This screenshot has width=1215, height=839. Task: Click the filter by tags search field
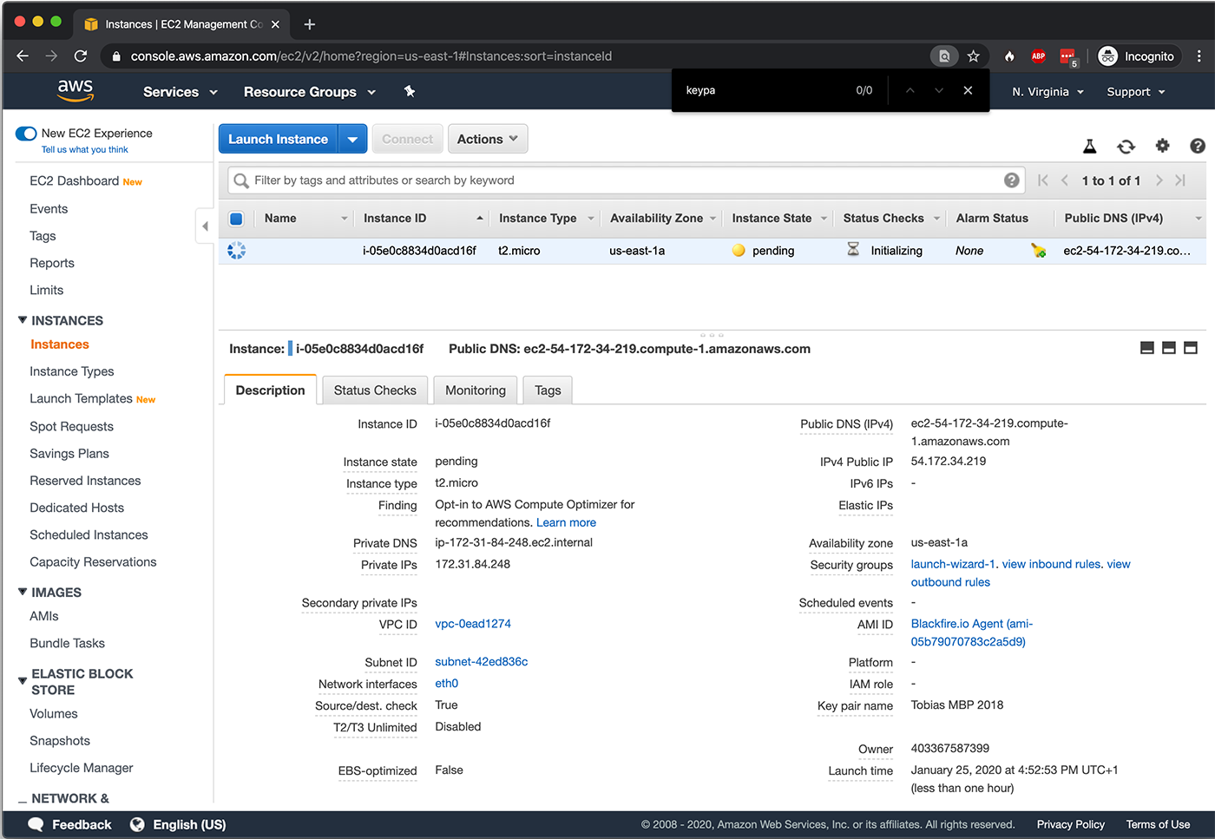626,180
